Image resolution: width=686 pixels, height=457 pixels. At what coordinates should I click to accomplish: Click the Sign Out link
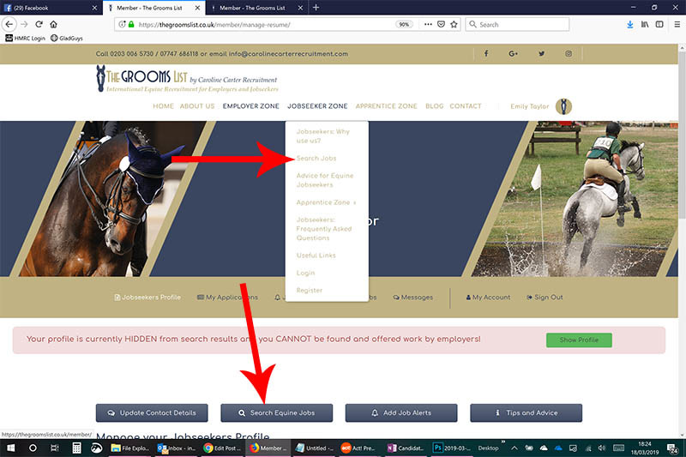[545, 298]
